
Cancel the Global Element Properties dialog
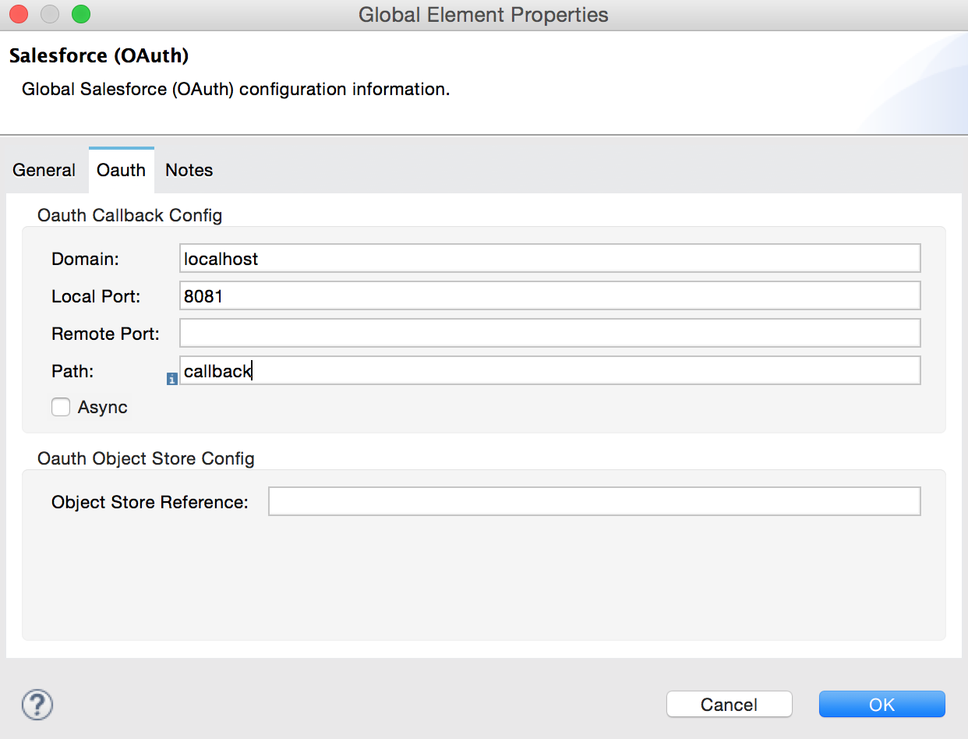729,704
